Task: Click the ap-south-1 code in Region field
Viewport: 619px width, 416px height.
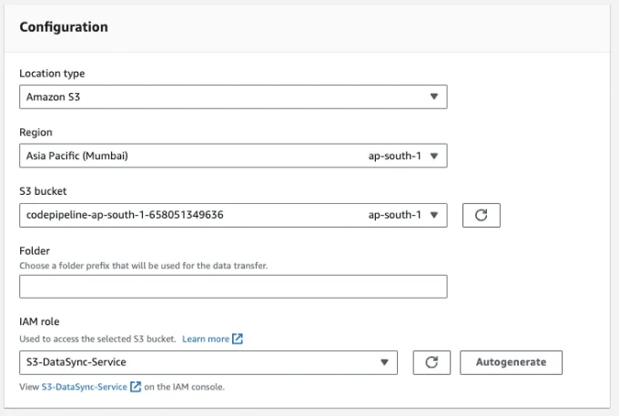Action: click(395, 156)
